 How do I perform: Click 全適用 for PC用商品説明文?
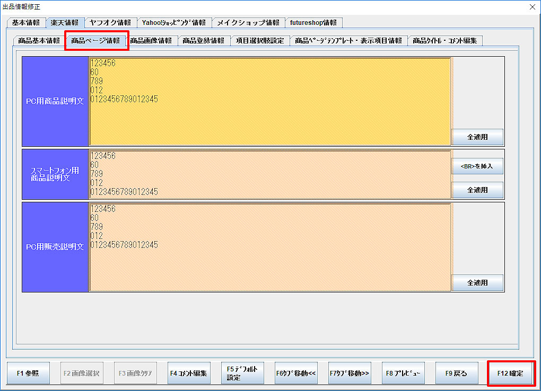pos(477,137)
